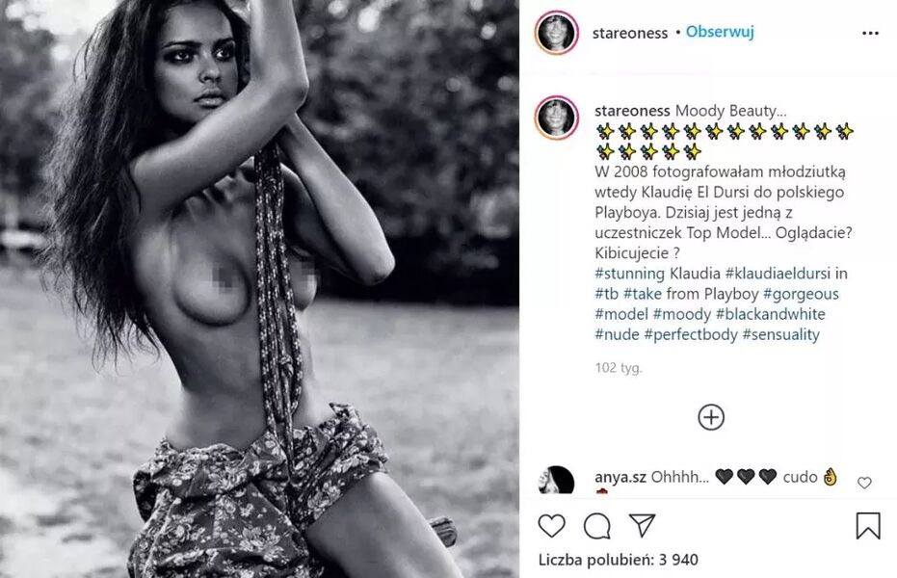Save post with the bookmark icon

pyautogui.click(x=867, y=525)
